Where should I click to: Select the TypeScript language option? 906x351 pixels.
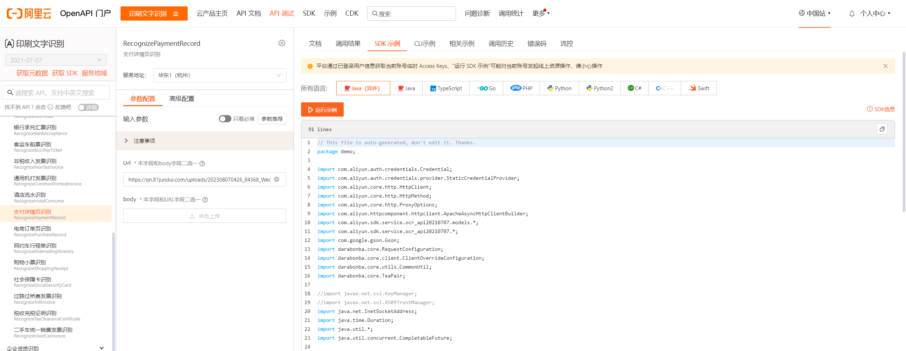446,88
